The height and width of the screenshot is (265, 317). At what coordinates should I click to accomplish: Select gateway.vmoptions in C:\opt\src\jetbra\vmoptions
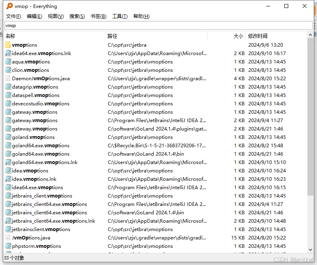tap(35, 112)
